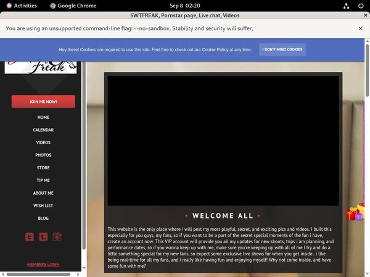Open the Instagram social icon

click(x=57, y=236)
